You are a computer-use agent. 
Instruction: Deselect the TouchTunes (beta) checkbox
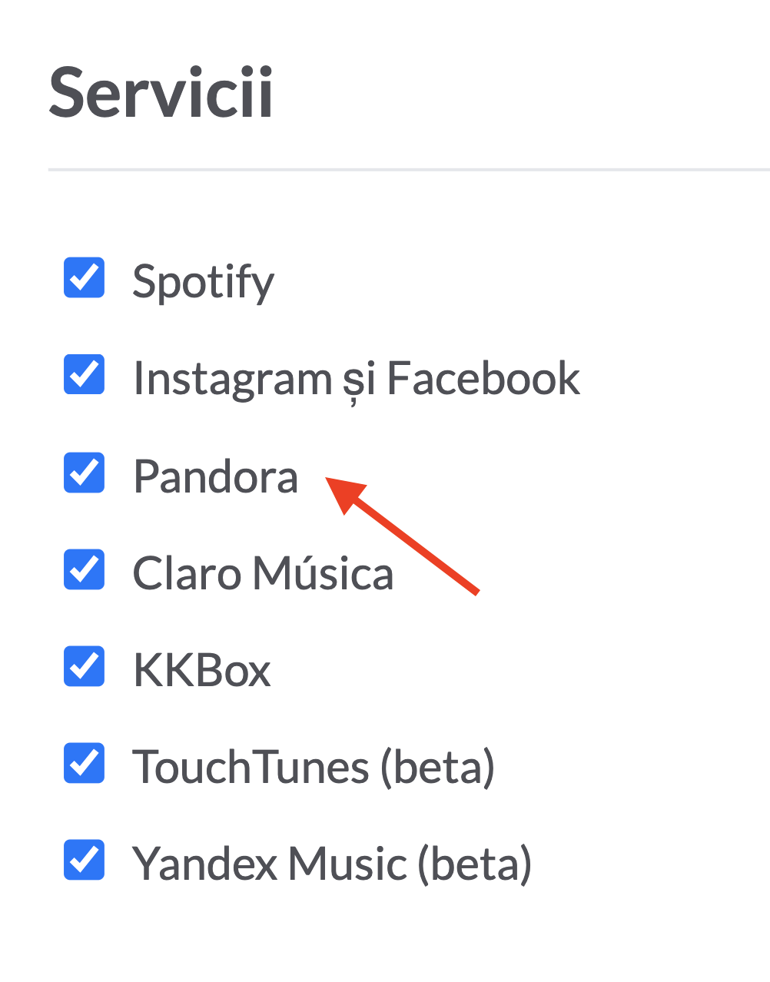tap(84, 763)
